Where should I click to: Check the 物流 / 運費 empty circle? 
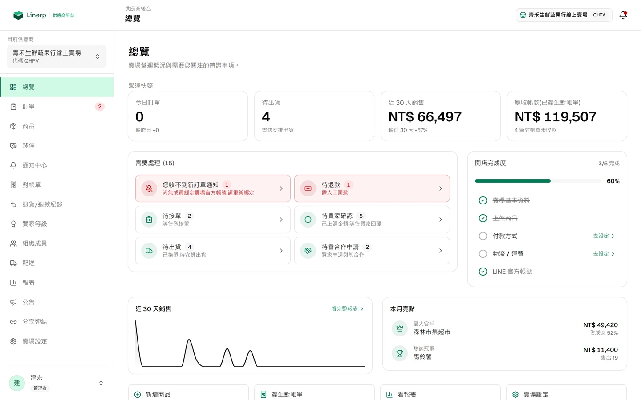483,254
